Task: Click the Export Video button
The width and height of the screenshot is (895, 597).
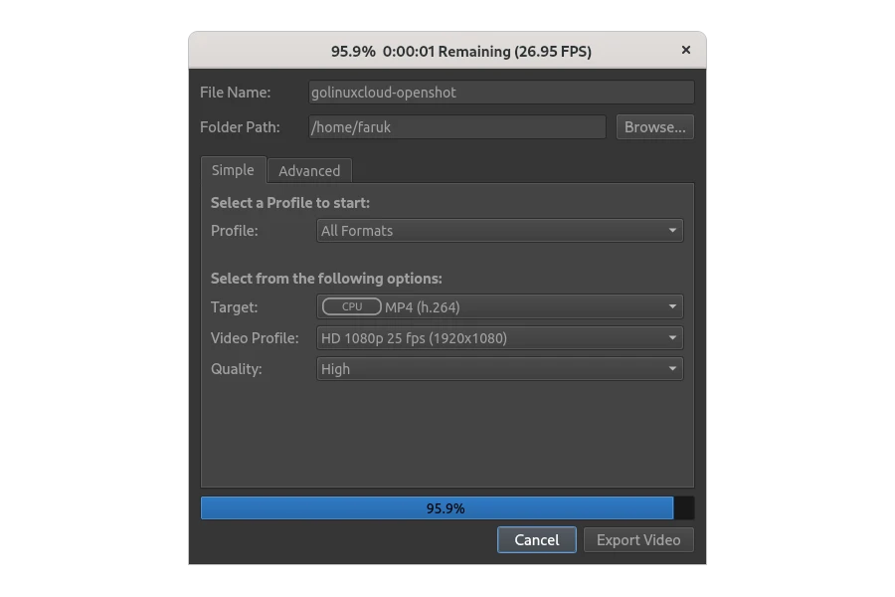Action: (638, 540)
